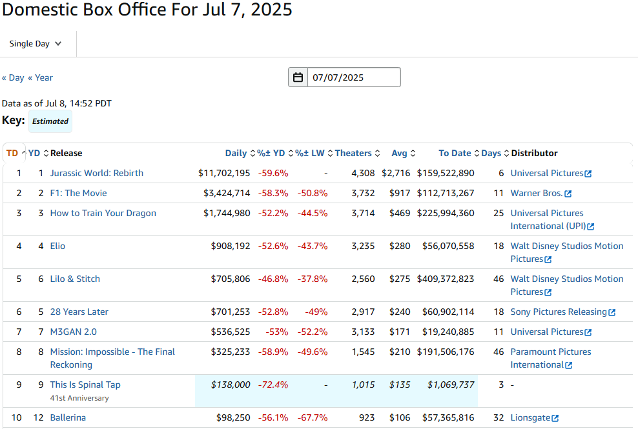Open Universal Pictures external link icon in M3GAN 2.0 row
Screen dimensions: 638x429
point(588,332)
